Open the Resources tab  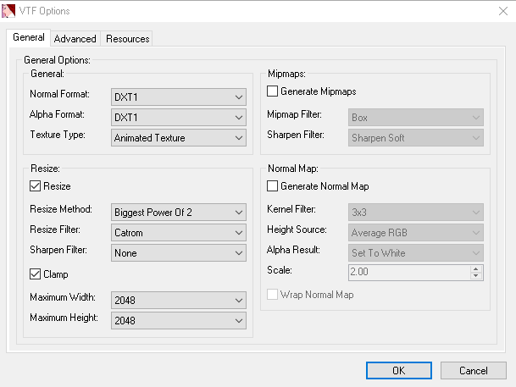click(128, 39)
